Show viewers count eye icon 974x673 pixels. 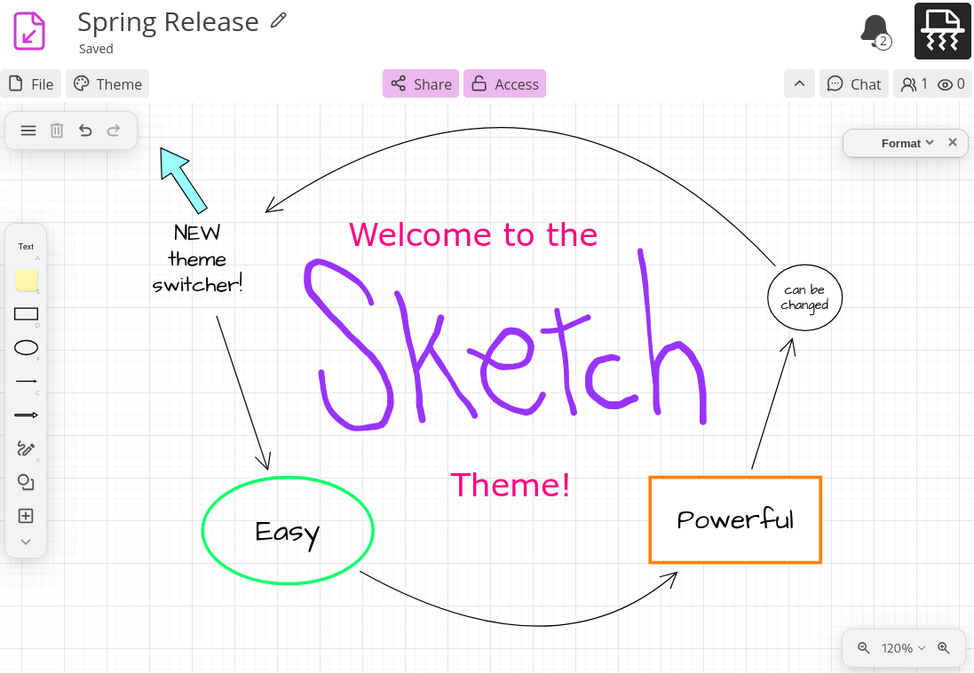(951, 83)
